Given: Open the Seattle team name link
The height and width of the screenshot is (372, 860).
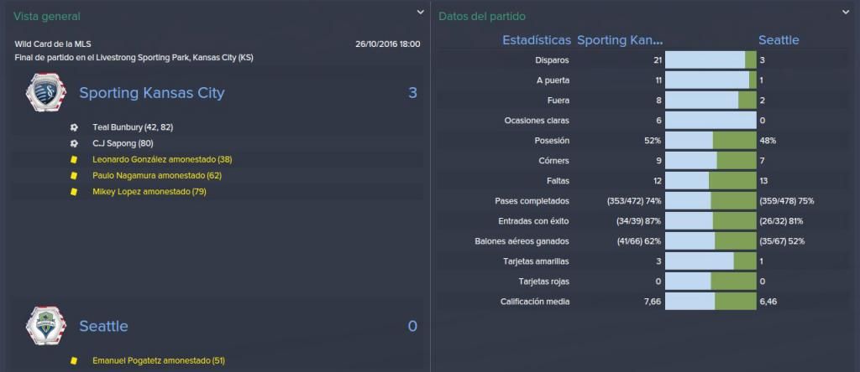Looking at the screenshot, I should tap(103, 327).
